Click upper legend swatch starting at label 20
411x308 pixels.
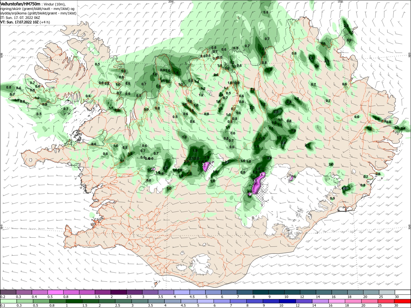click(371, 292)
